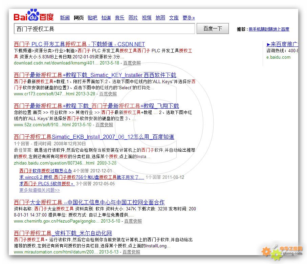This screenshot has width=307, height=264.
Task: Click the e.baidu.com ad URL
Action: [278, 57]
